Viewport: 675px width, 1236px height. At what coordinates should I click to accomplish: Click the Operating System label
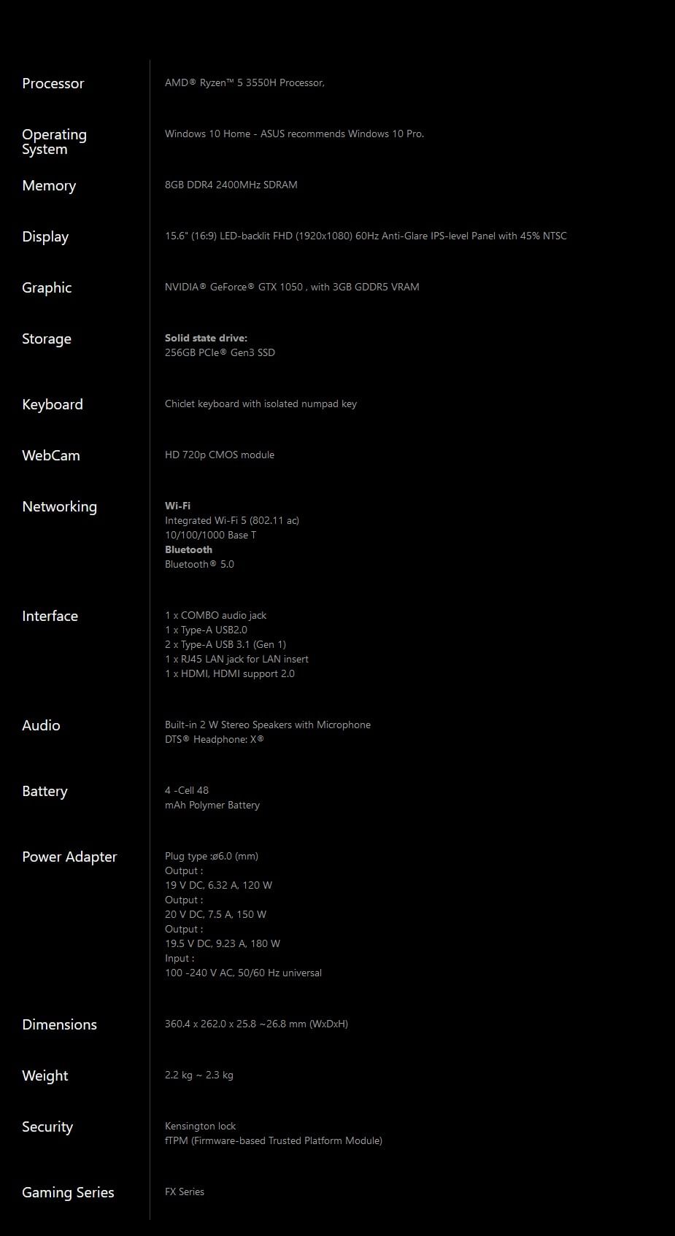54,142
